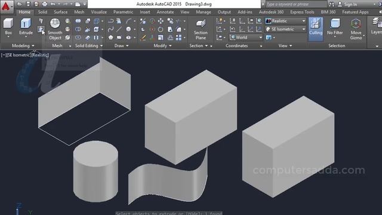Click the Undo arrow in quick access toolbar
The height and width of the screenshot is (215, 382).
coord(53,4)
